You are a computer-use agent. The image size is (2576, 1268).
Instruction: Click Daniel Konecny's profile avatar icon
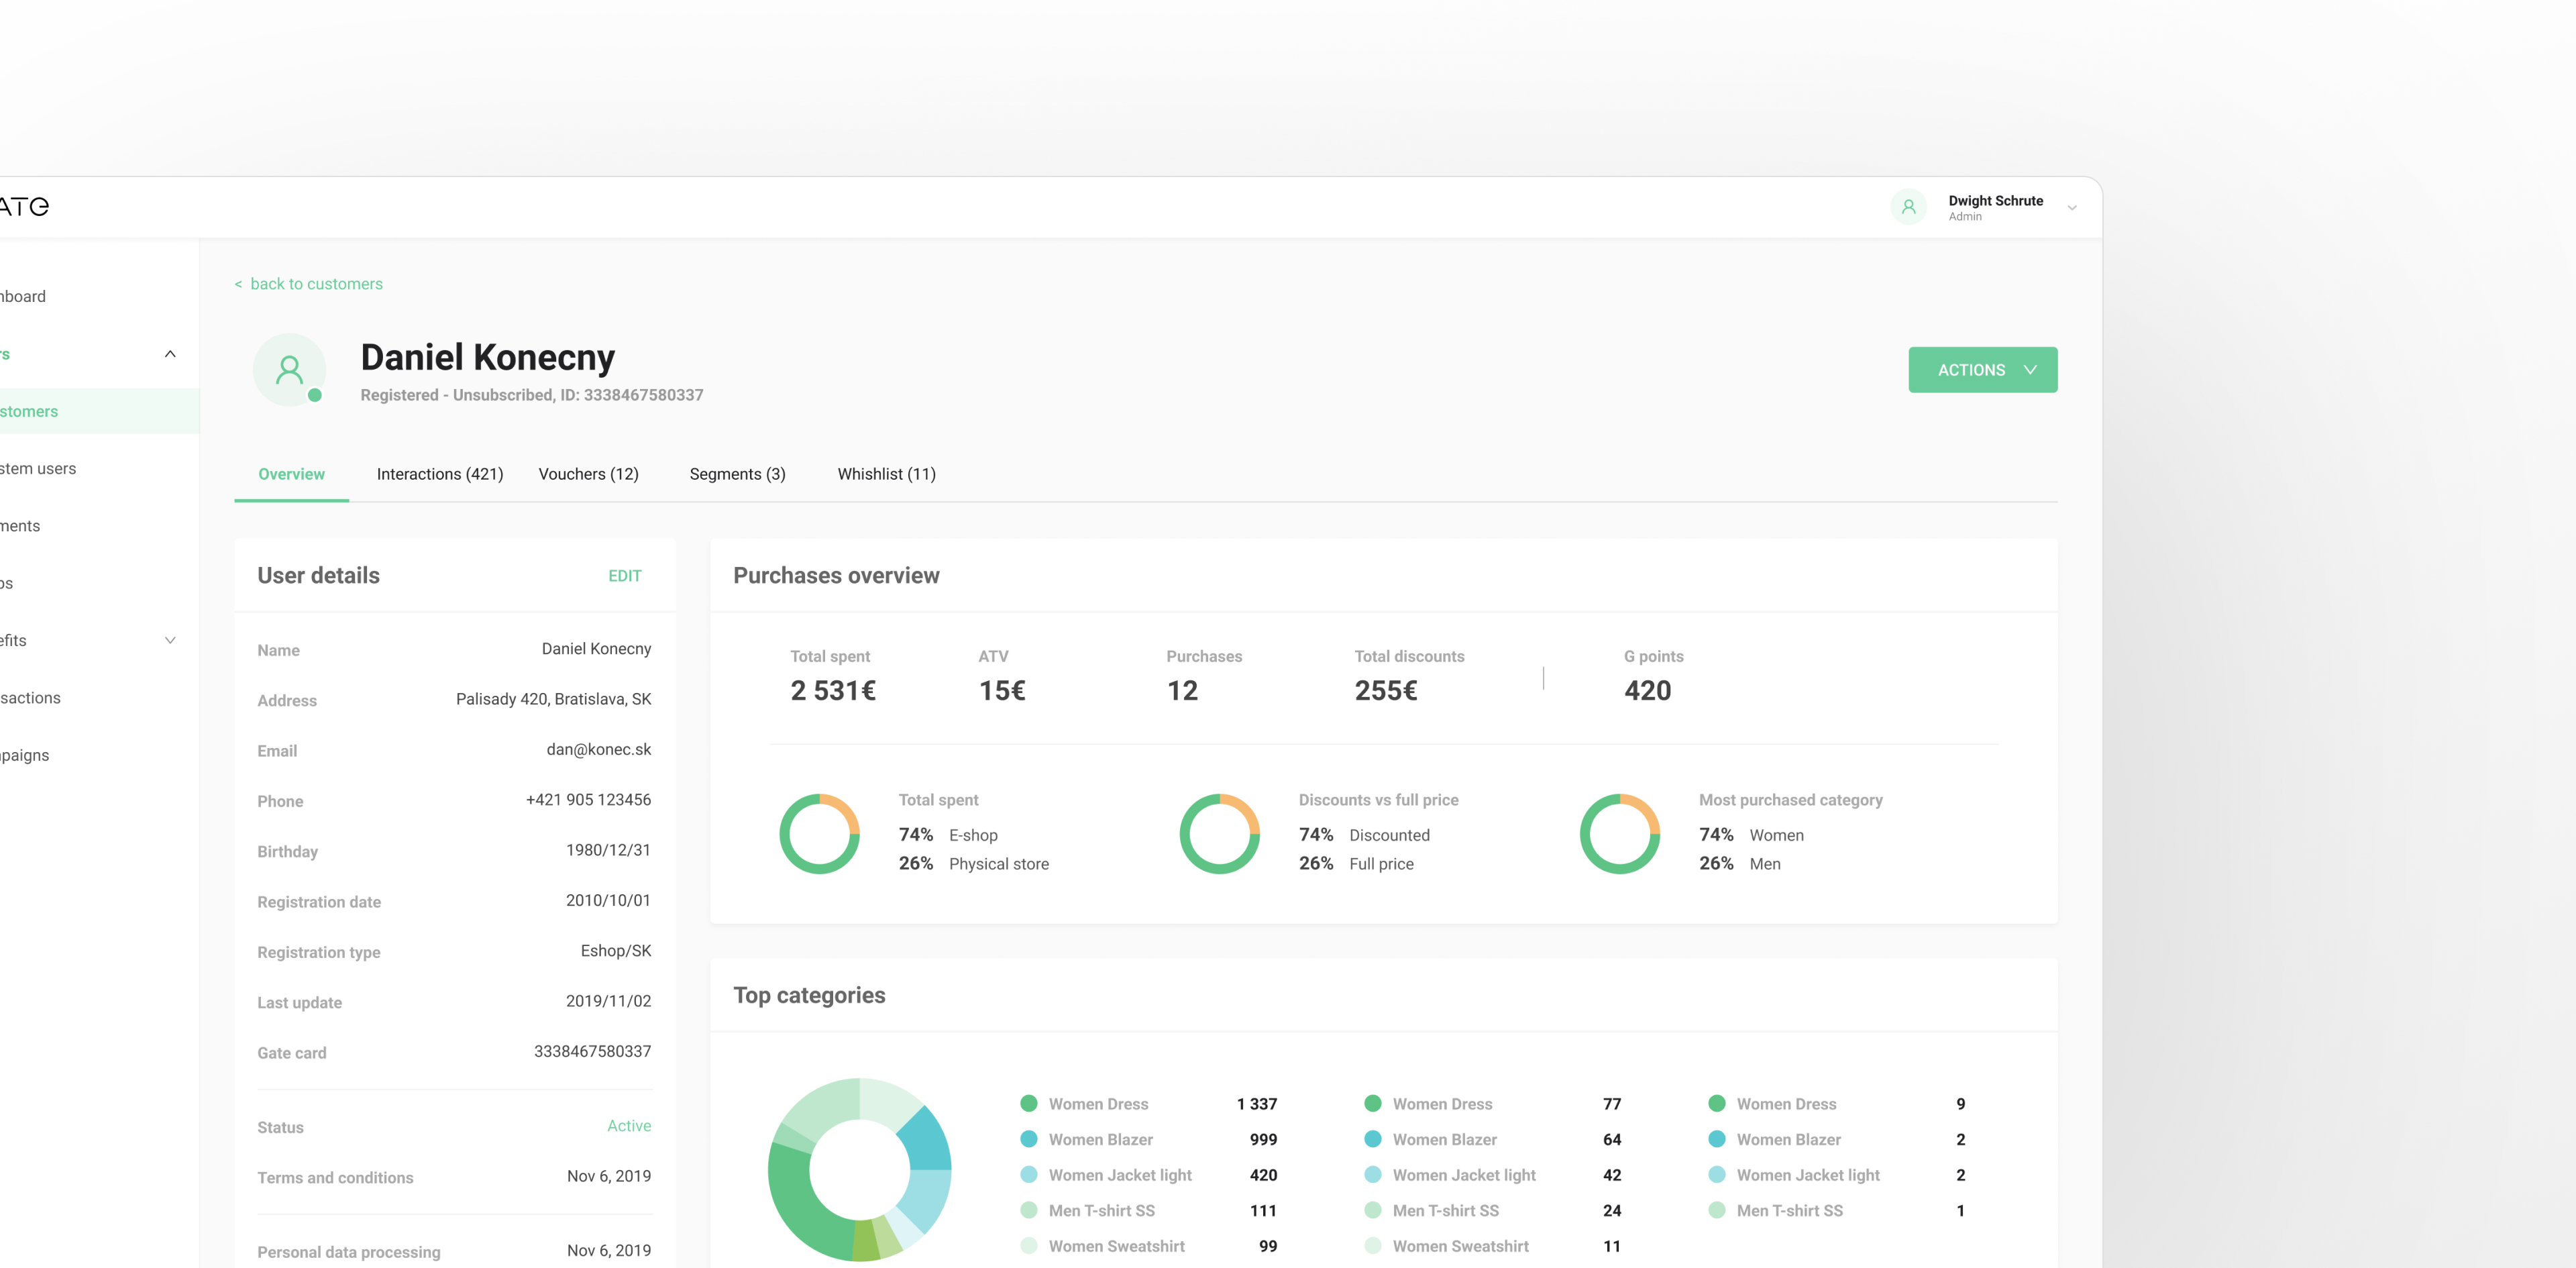click(289, 369)
